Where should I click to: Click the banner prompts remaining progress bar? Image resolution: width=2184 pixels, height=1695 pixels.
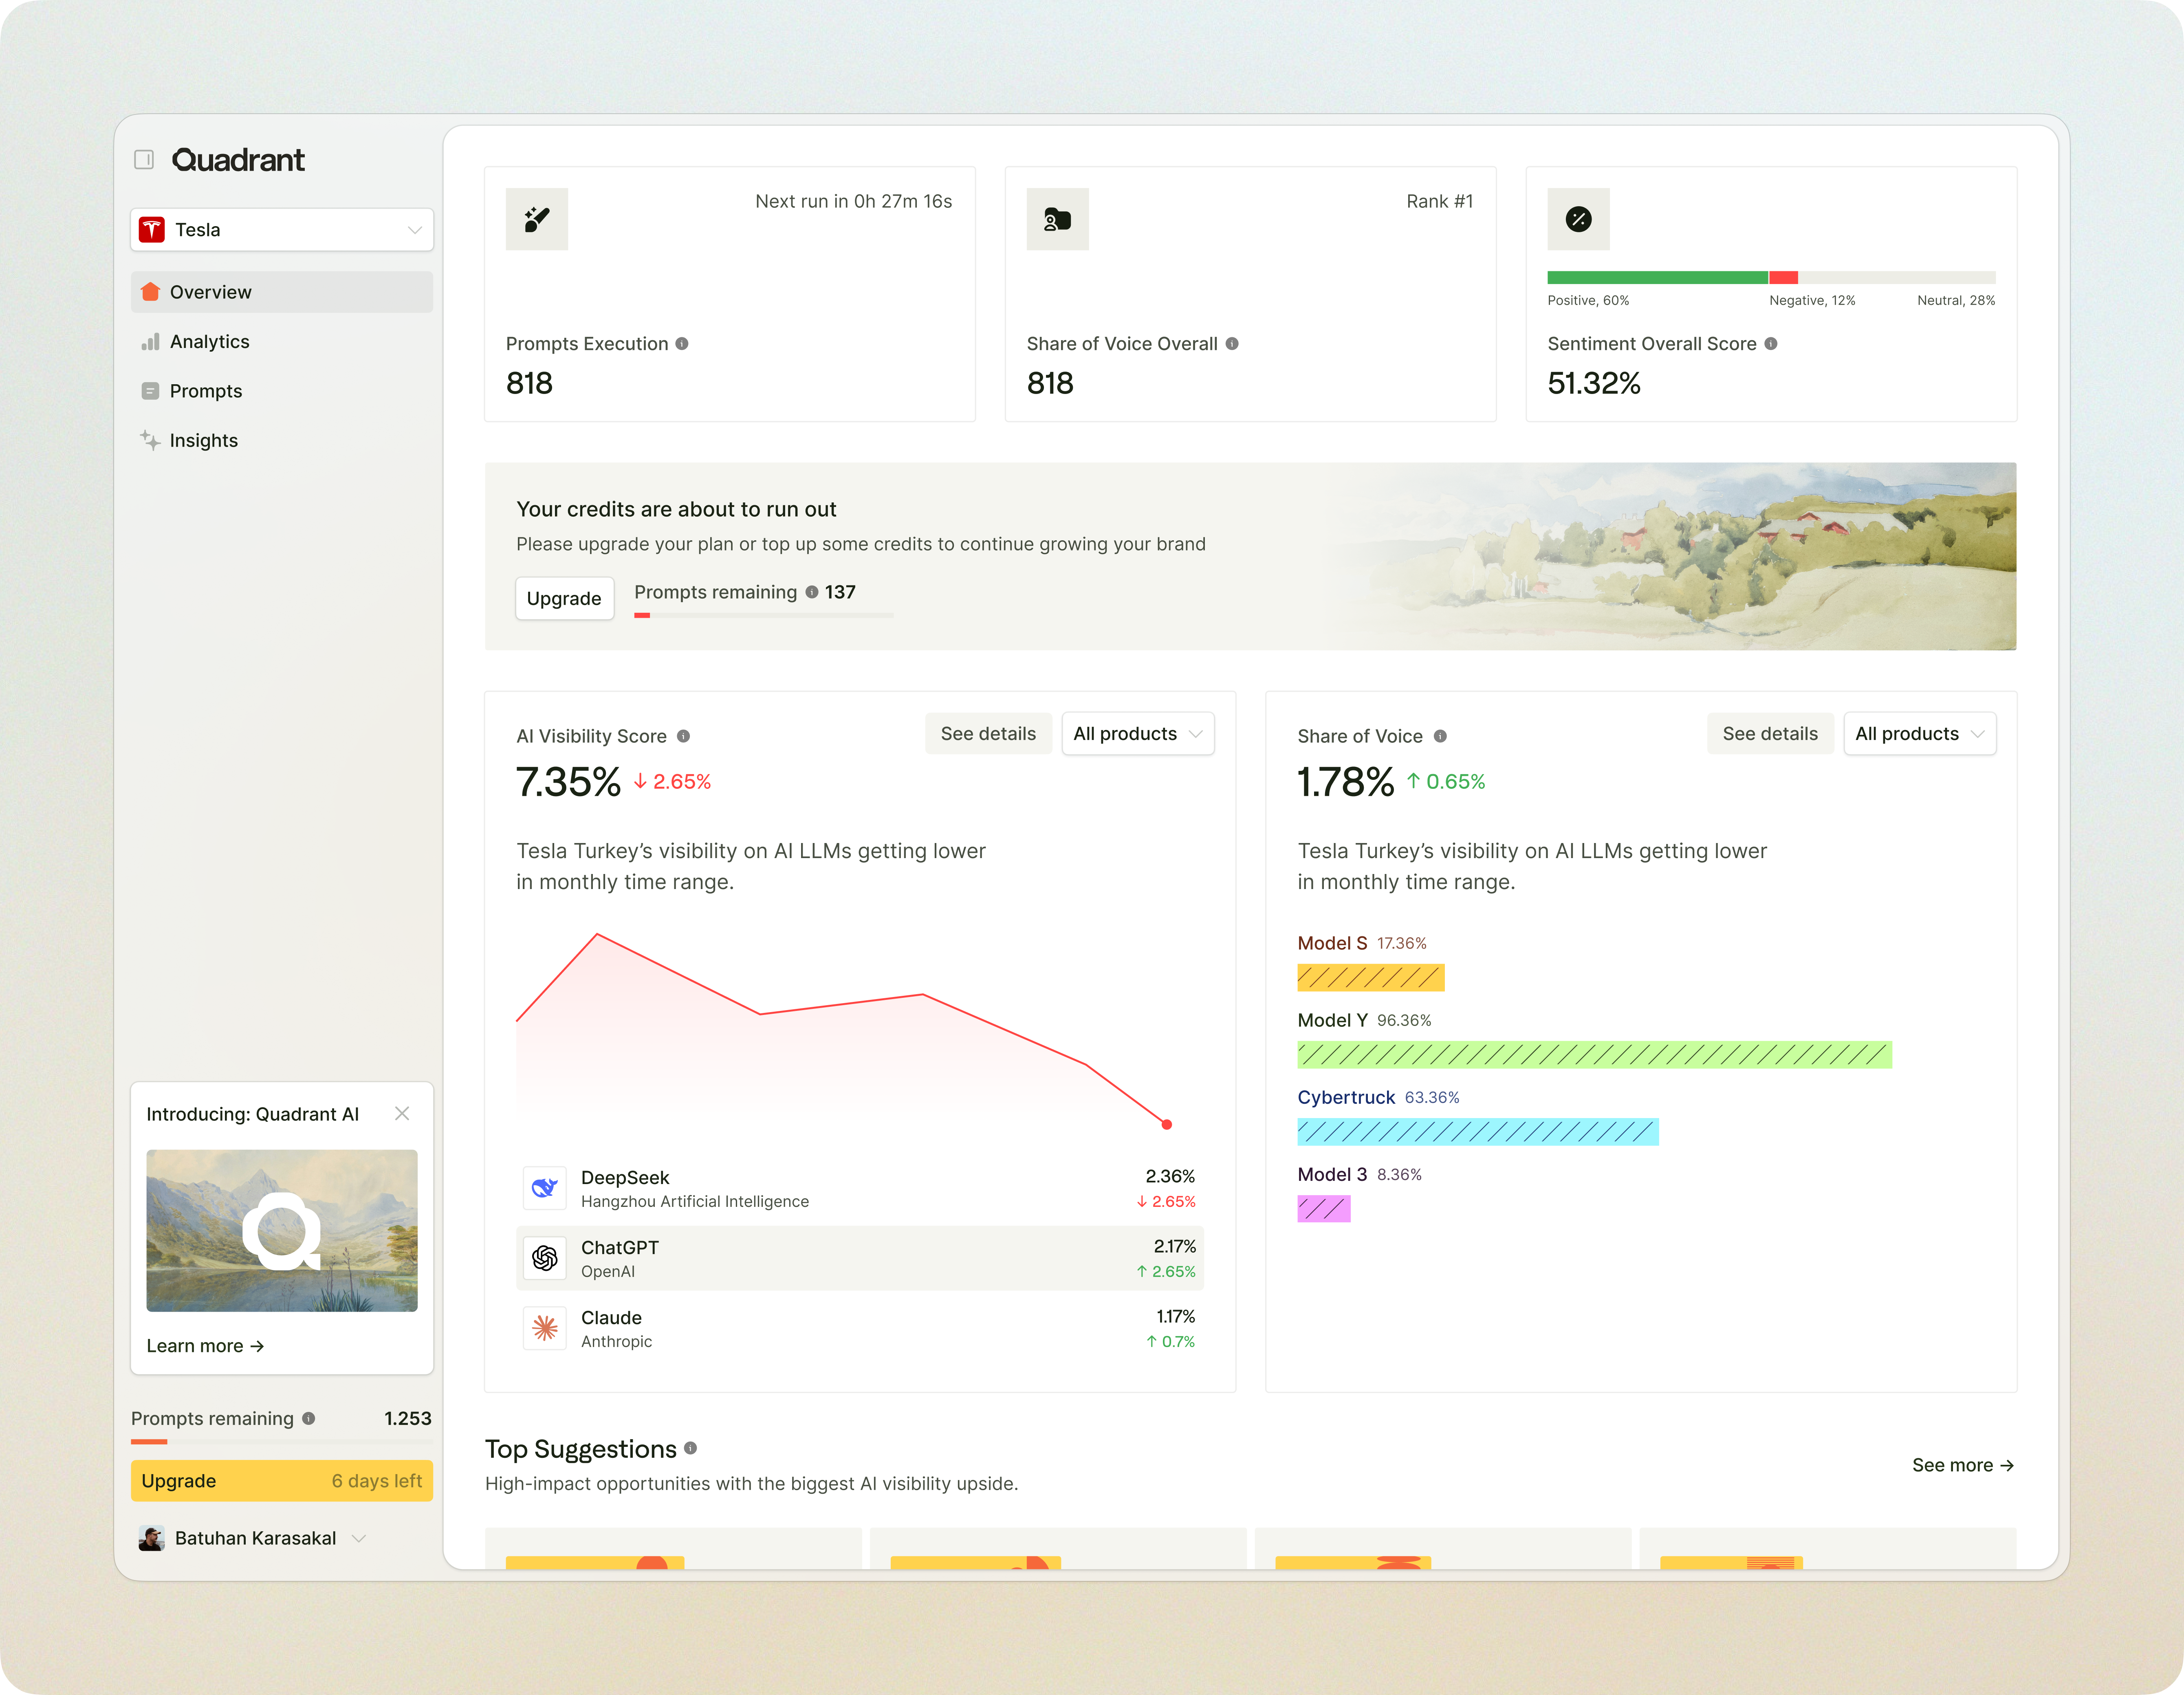[764, 615]
